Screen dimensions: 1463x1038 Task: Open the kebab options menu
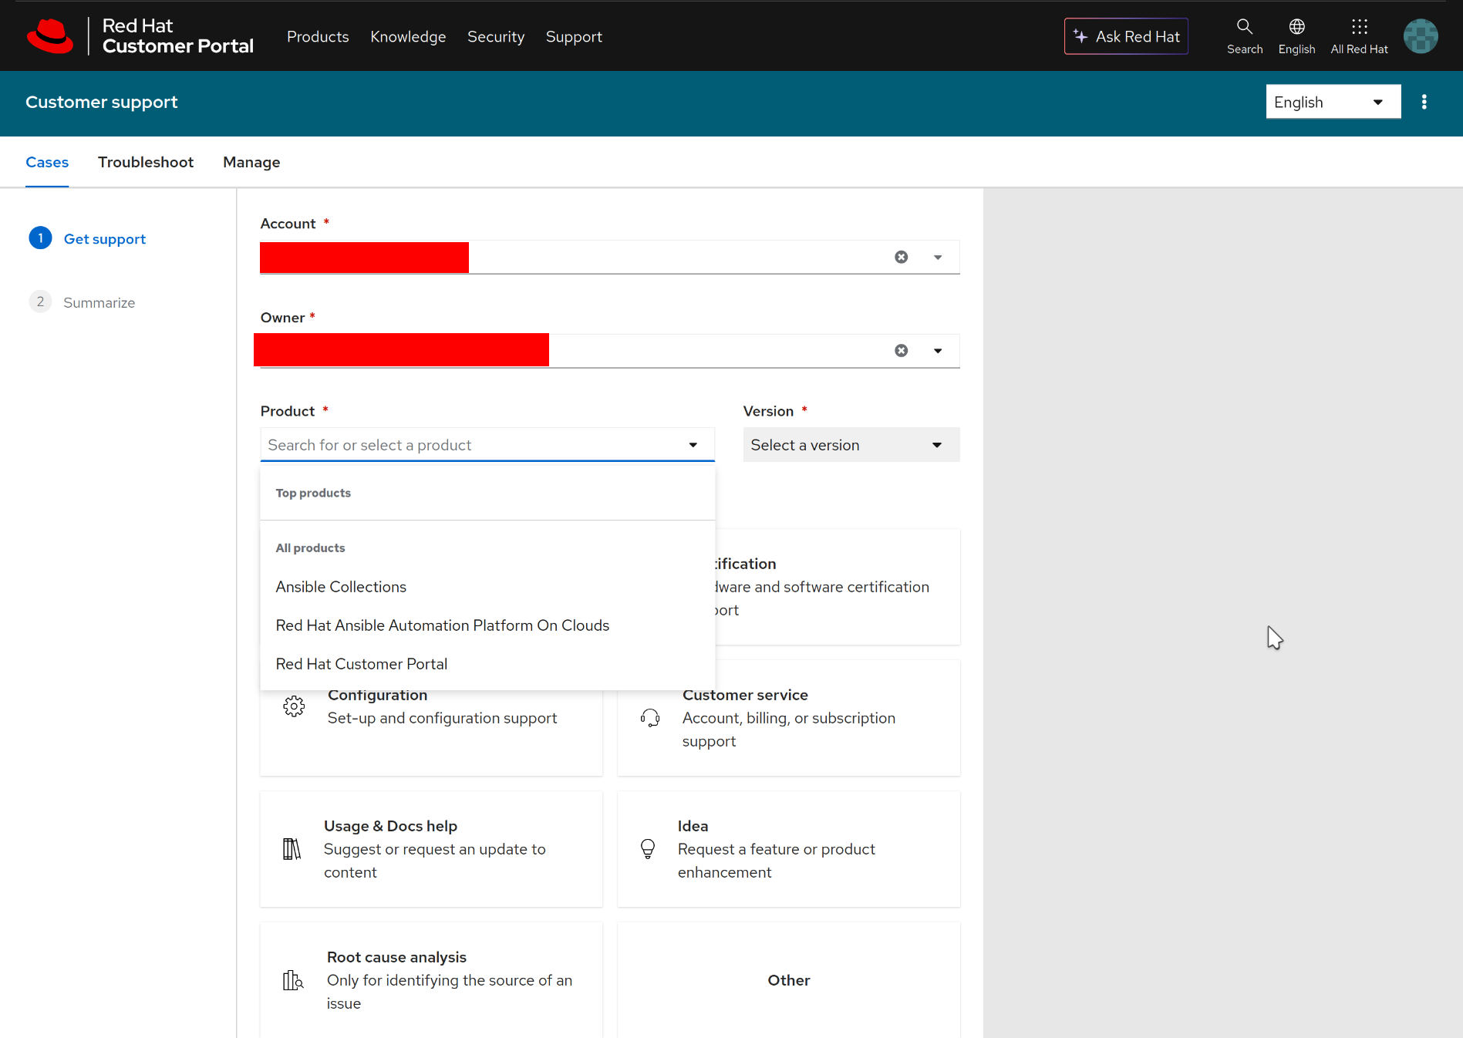(x=1424, y=102)
